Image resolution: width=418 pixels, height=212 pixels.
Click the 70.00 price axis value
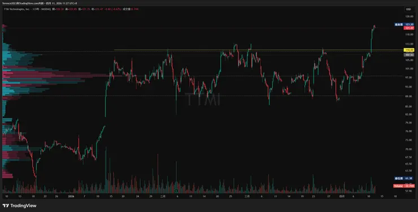pyautogui.click(x=409, y=149)
